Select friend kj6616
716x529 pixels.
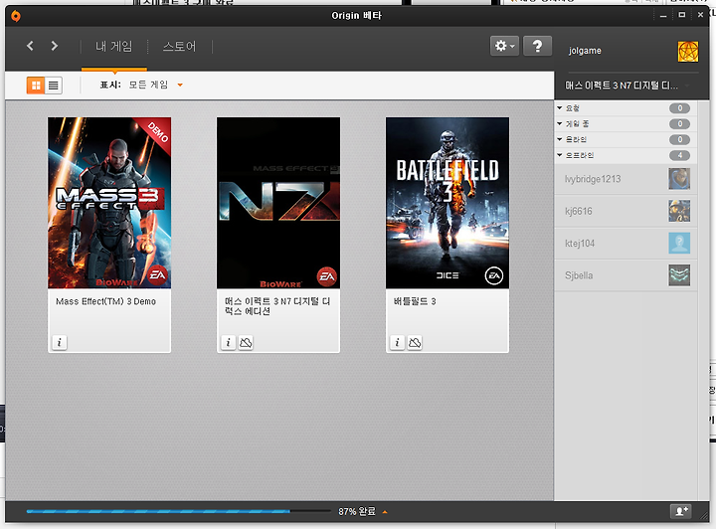click(x=626, y=211)
